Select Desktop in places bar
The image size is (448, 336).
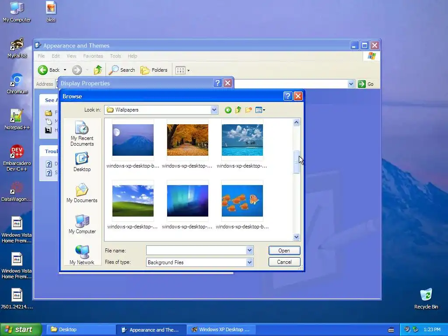click(x=82, y=162)
